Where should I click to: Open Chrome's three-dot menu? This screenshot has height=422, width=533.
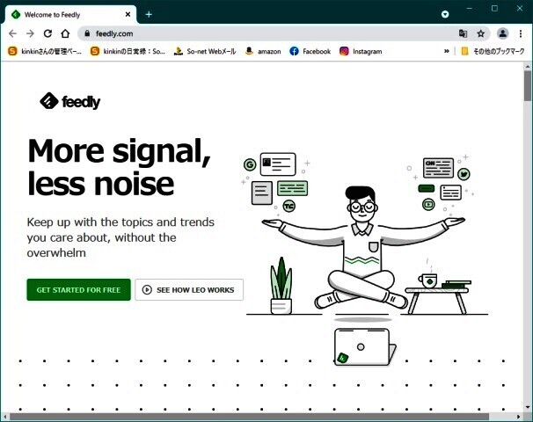point(521,33)
